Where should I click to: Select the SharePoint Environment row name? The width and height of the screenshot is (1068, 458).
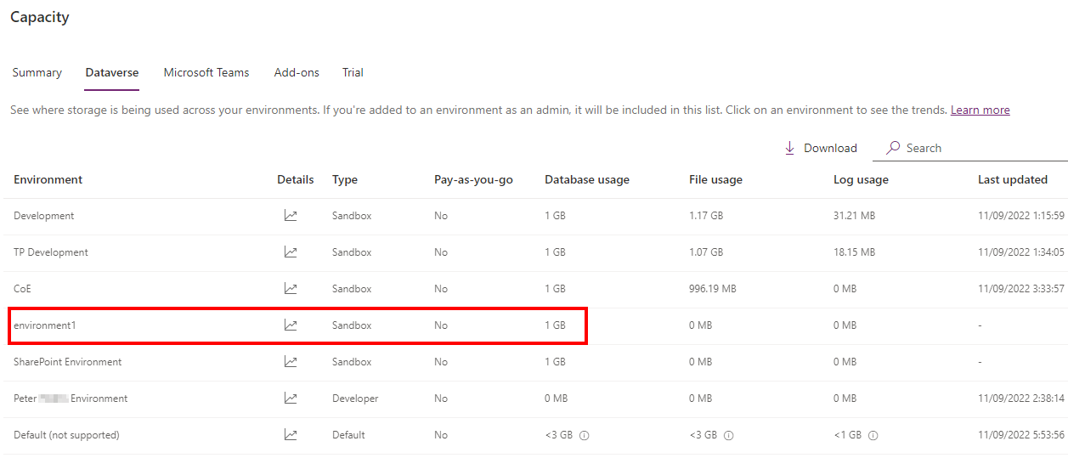[68, 362]
